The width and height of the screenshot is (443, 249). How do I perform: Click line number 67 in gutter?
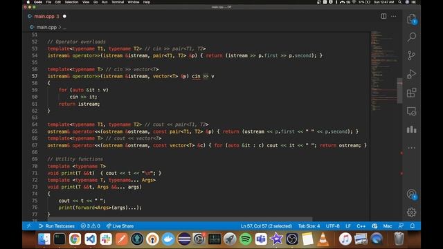tap(35, 145)
